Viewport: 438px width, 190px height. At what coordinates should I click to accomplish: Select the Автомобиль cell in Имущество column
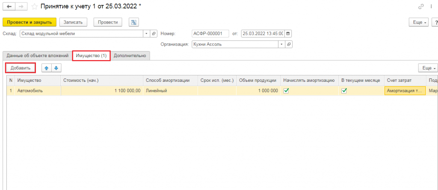[38, 91]
